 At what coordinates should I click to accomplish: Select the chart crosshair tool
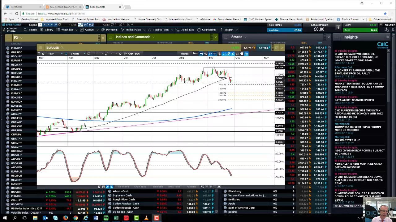click(214, 54)
